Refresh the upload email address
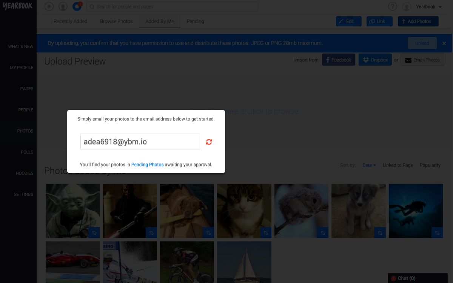The width and height of the screenshot is (453, 283). pyautogui.click(x=209, y=142)
